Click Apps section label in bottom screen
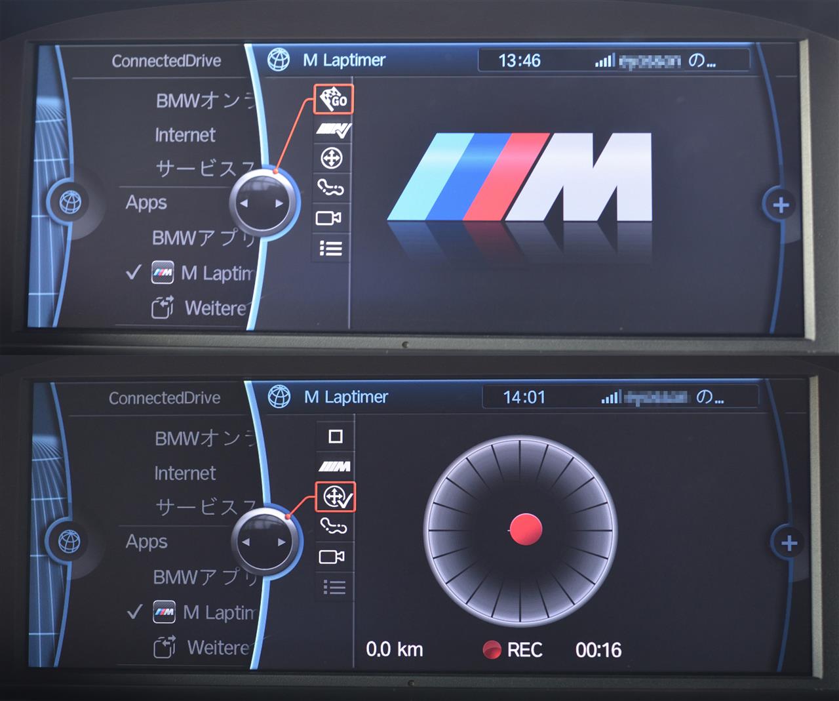This screenshot has height=701, width=839. point(147,542)
